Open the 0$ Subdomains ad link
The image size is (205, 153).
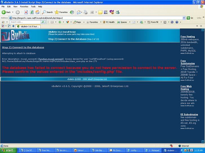tap(189, 115)
